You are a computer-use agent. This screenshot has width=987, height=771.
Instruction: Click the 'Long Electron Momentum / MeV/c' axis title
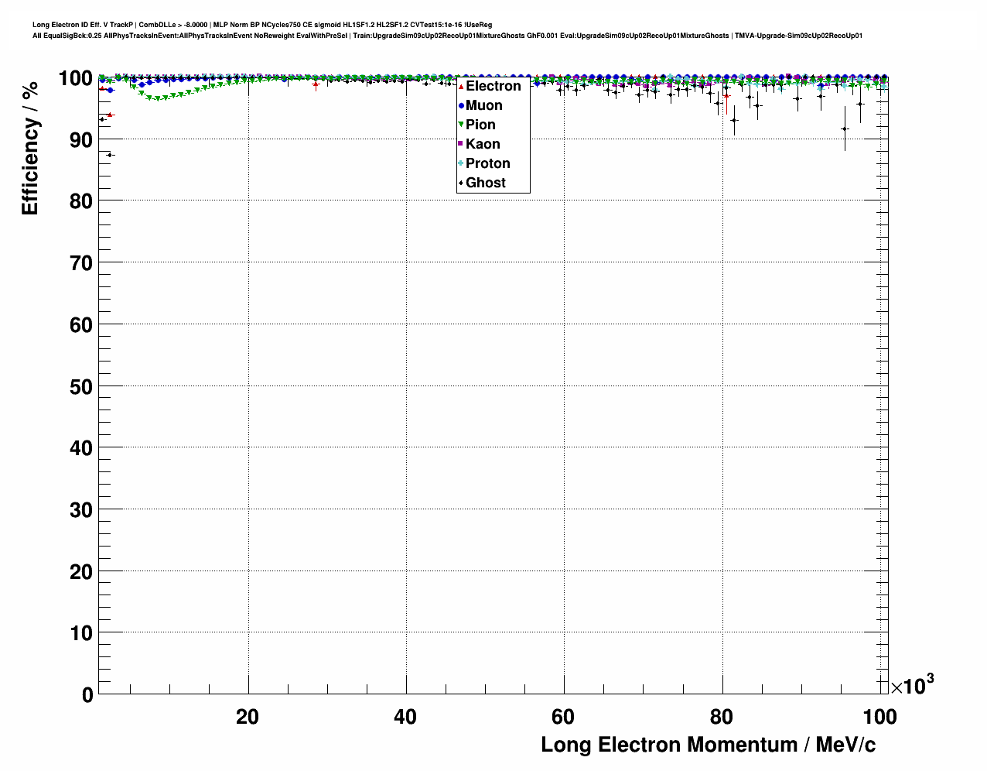coord(709,745)
